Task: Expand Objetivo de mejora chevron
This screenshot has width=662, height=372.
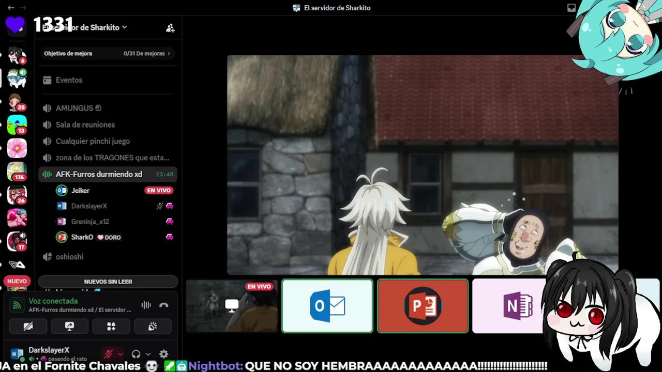Action: [169, 53]
